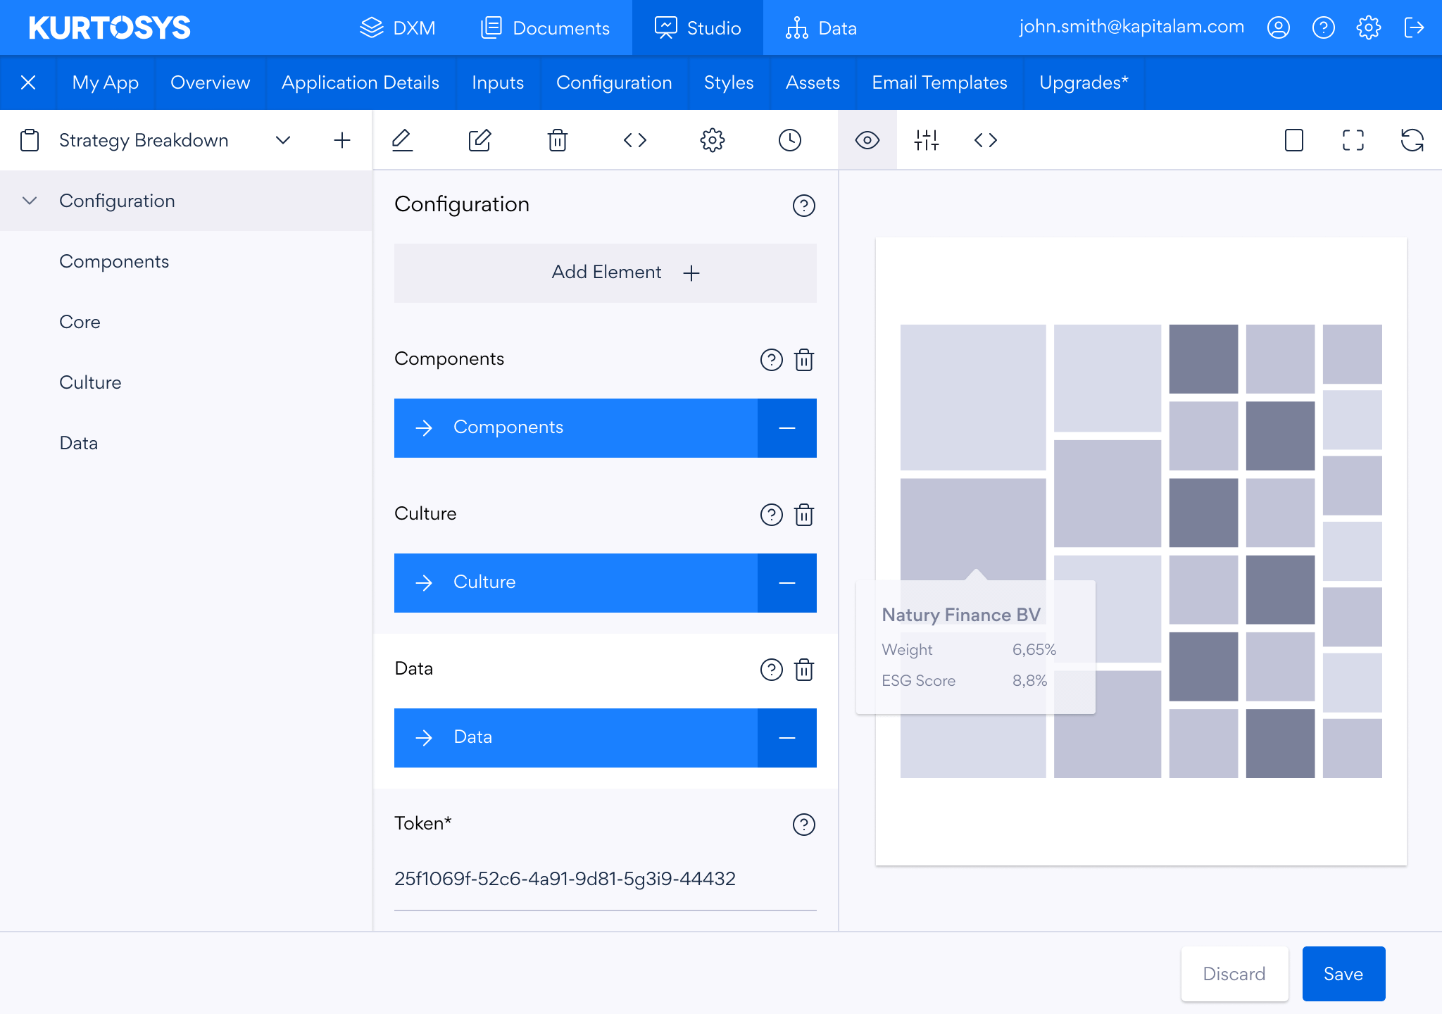Expand the blue Culture row arrow
The height and width of the screenshot is (1014, 1442).
point(424,583)
